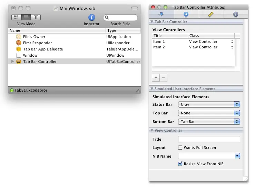Screen dimensions: 254x188
Task: Click the MainWindow.xib title document icon
Action: 56,8
